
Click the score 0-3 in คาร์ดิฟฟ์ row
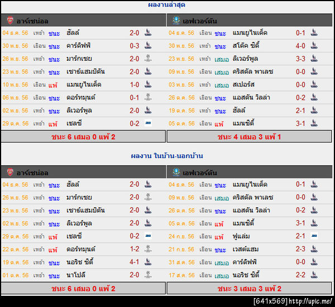pyautogui.click(x=135, y=46)
